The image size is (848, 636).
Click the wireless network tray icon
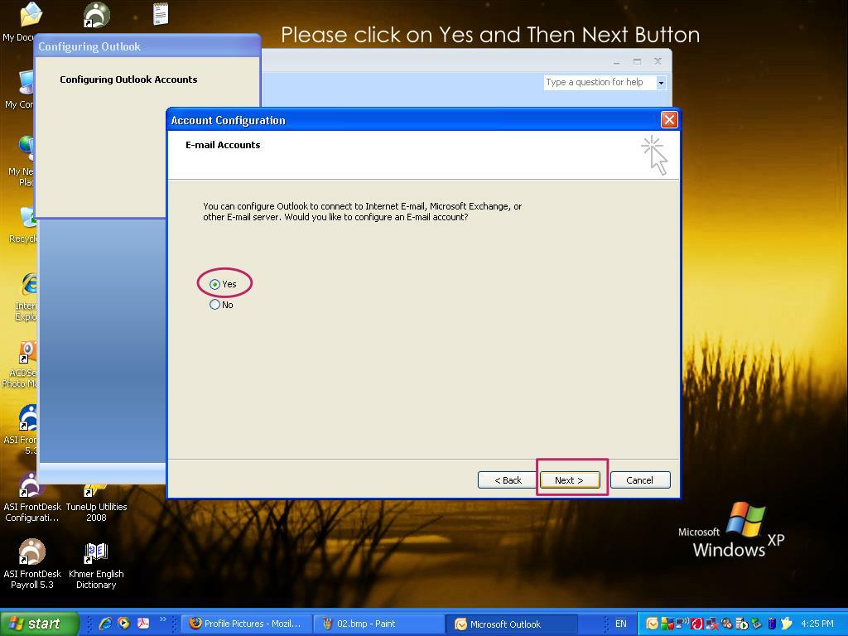[682, 624]
